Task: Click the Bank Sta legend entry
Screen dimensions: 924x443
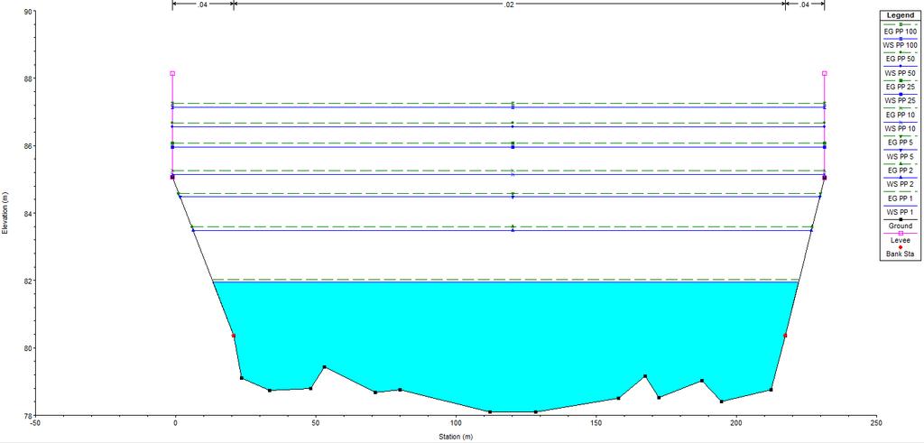Action: click(x=900, y=254)
